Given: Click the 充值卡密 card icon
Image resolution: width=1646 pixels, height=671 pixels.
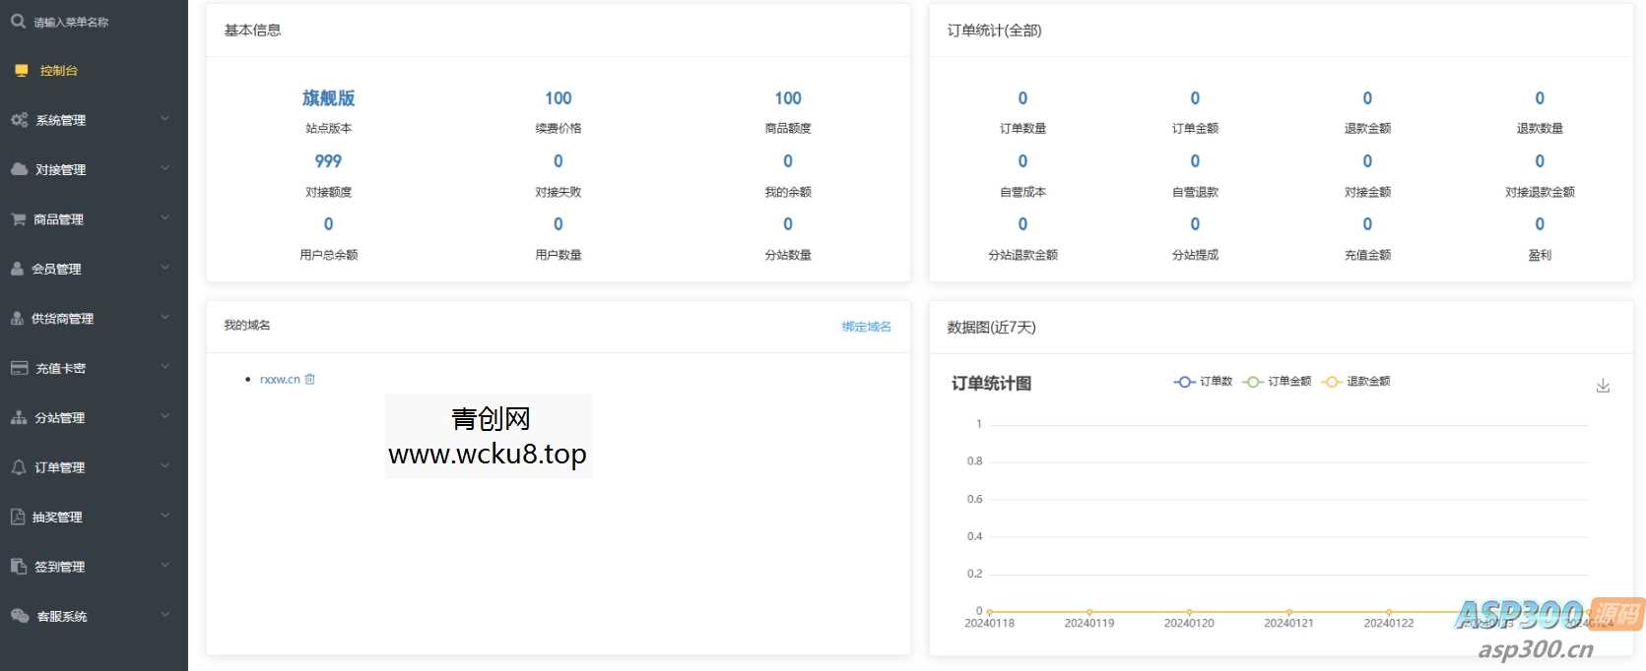Looking at the screenshot, I should coord(19,368).
